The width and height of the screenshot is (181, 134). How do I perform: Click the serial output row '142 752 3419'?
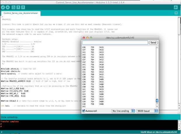[93, 55]
